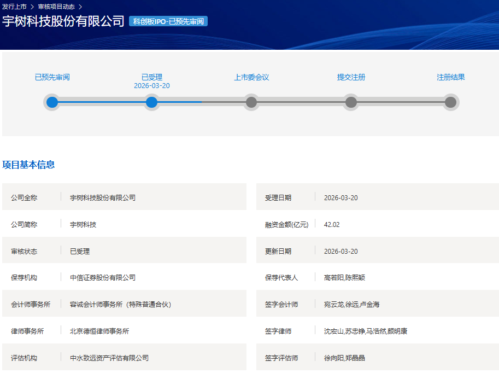
Task: Select the 已预先审阅 progress step circle
Action: coord(52,102)
